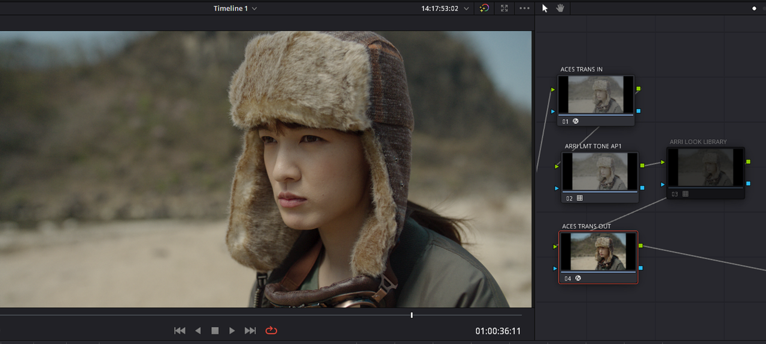Click the ARRI LOOK LIBRARY label
The image size is (766, 344).
[698, 142]
